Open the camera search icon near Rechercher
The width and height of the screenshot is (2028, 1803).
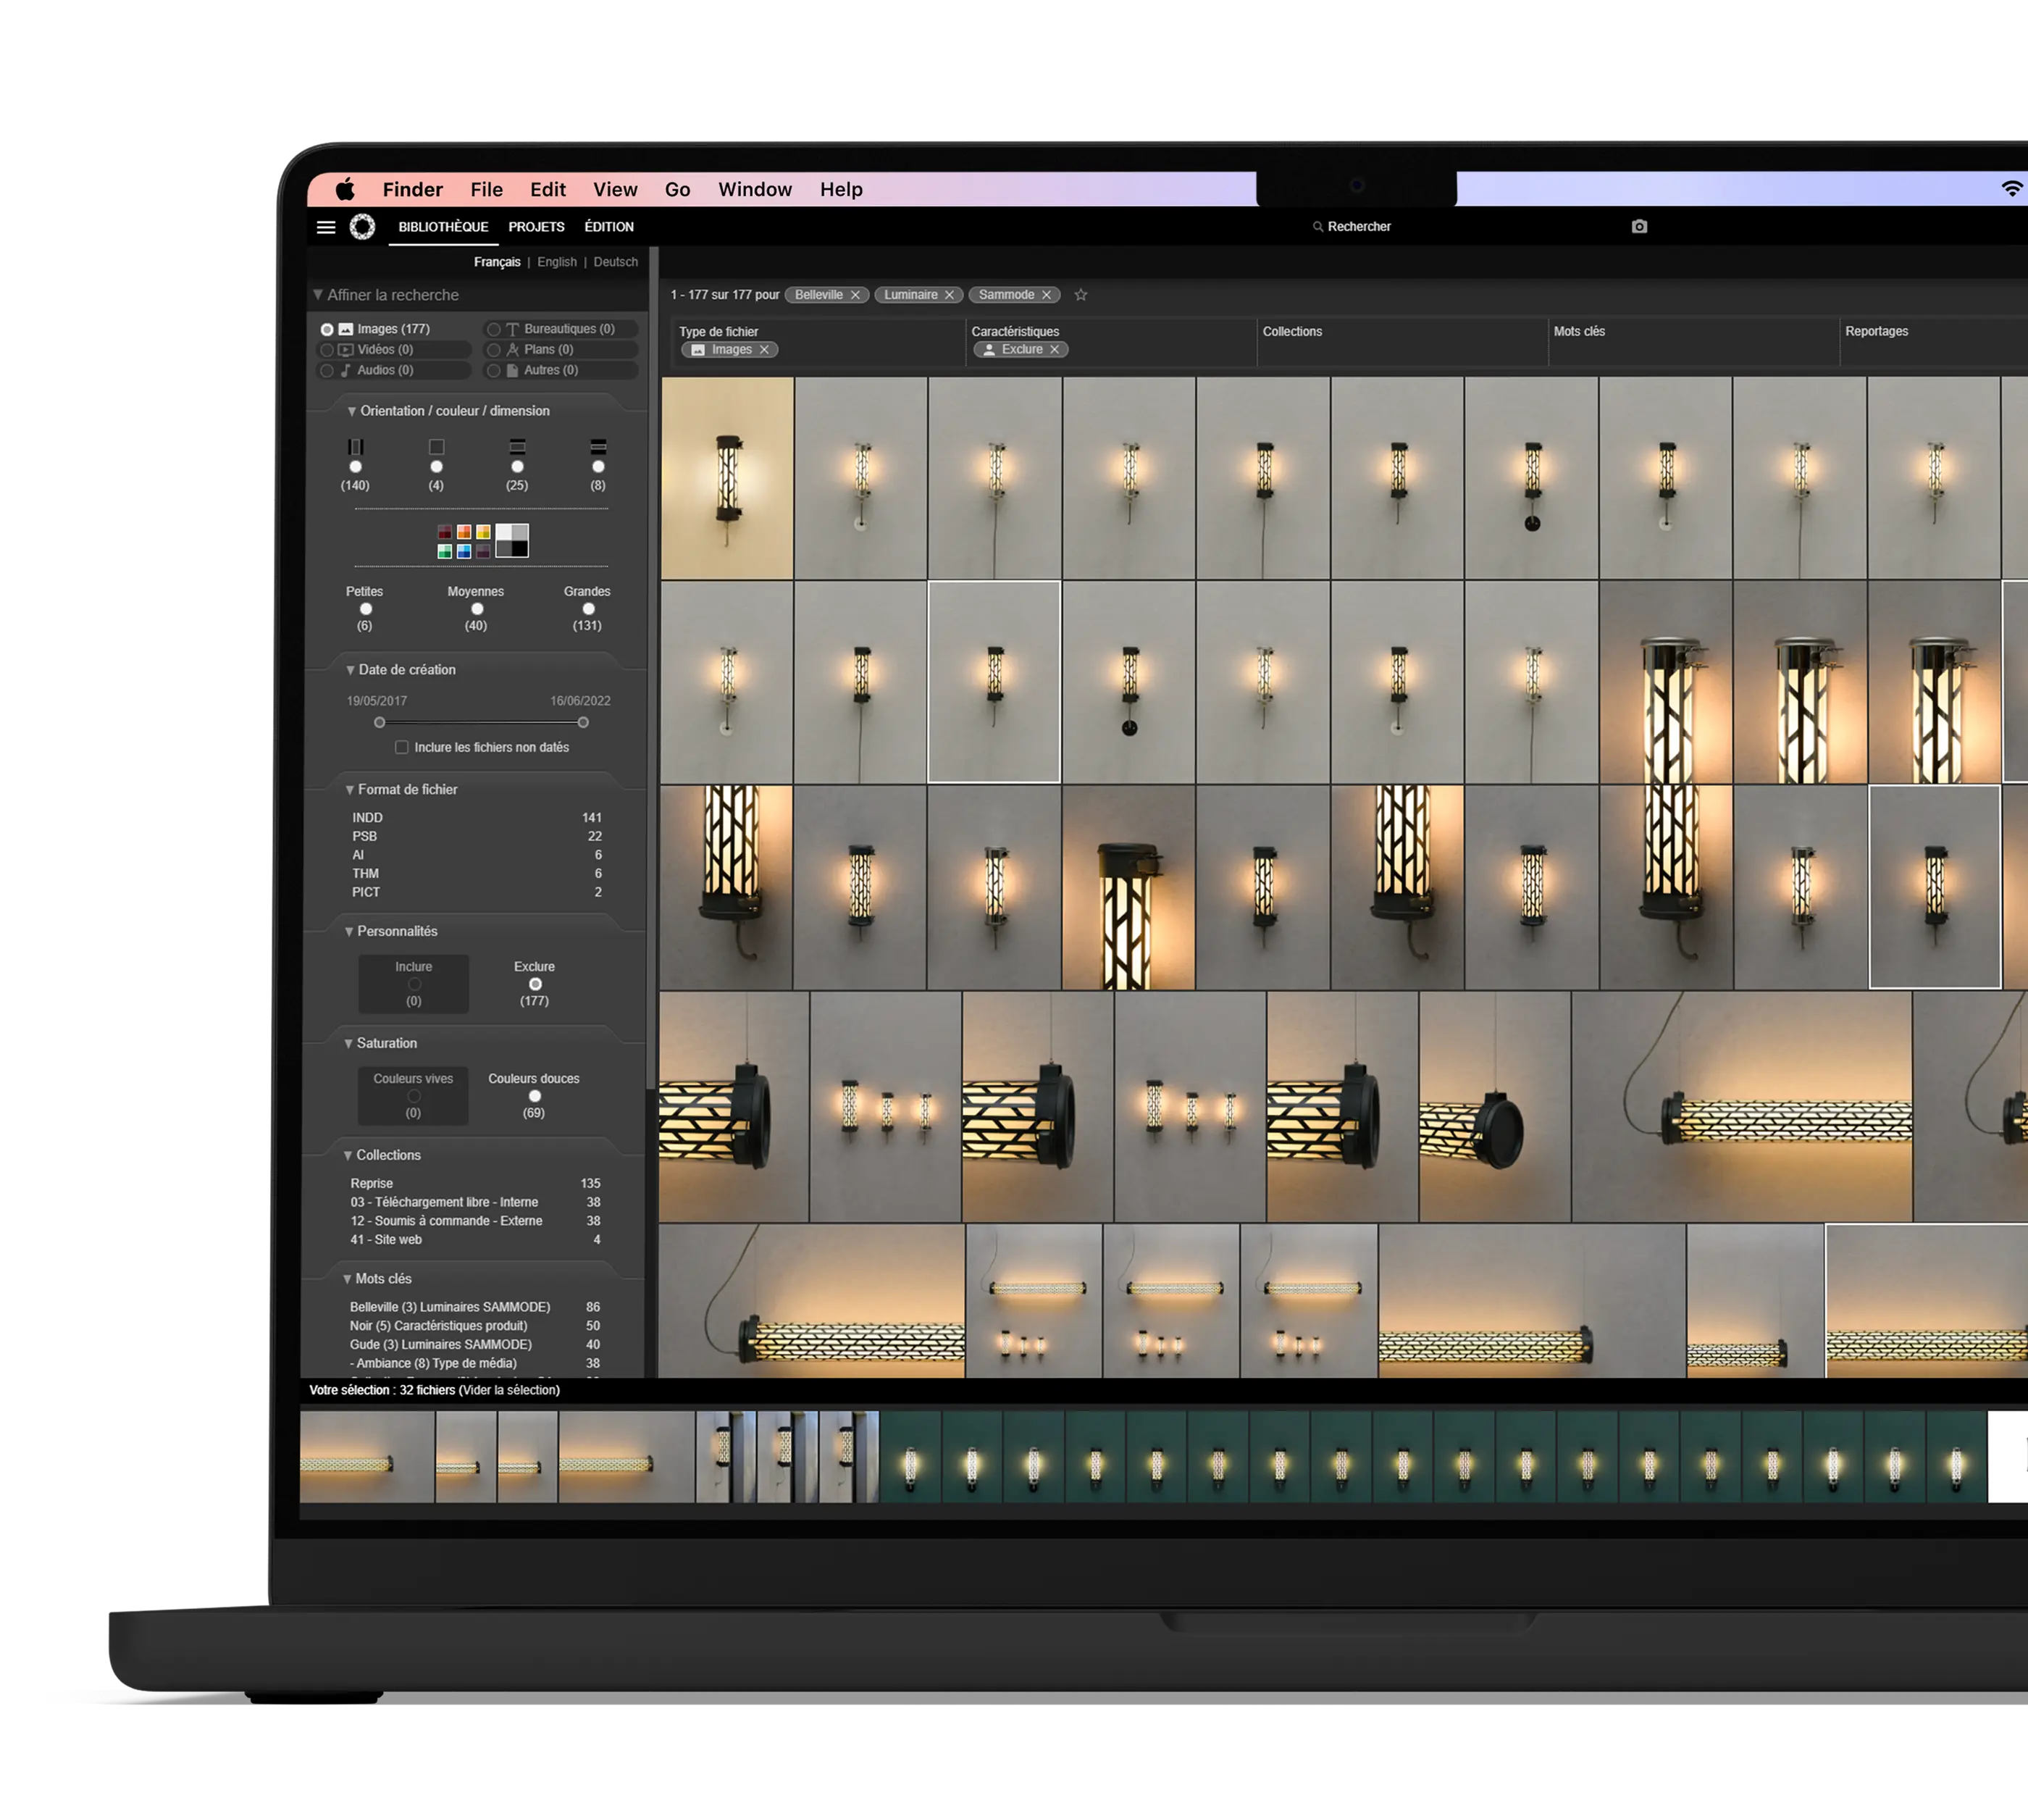tap(1639, 227)
